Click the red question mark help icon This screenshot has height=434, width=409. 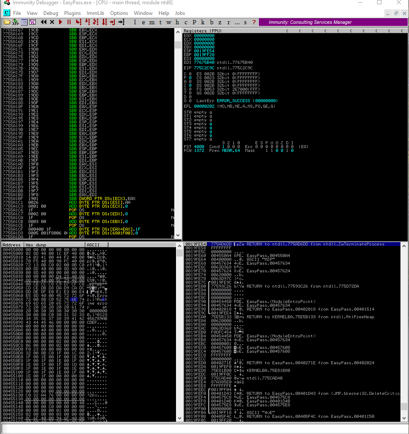click(254, 23)
